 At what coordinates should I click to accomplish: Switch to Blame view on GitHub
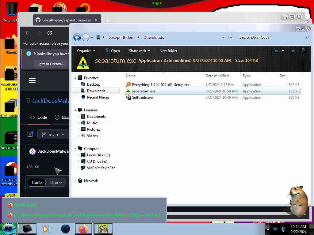point(56,182)
